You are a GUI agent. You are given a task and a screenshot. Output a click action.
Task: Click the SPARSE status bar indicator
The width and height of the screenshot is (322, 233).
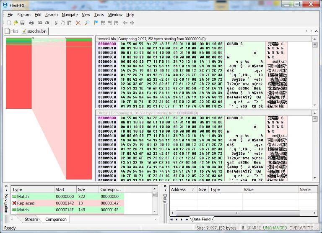(x=254, y=228)
